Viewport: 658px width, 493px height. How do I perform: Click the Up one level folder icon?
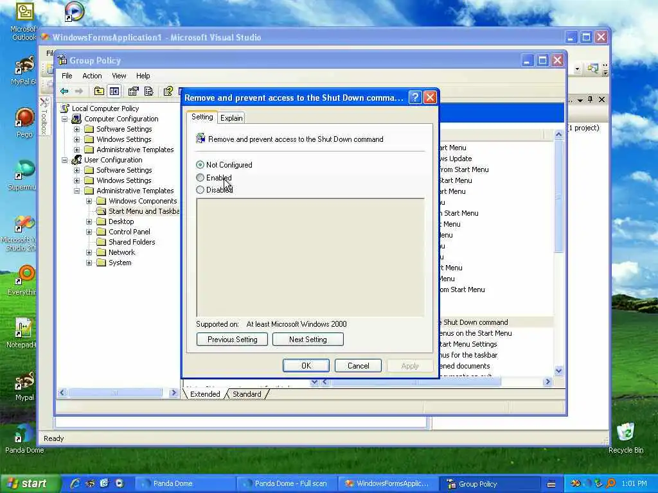coord(99,91)
